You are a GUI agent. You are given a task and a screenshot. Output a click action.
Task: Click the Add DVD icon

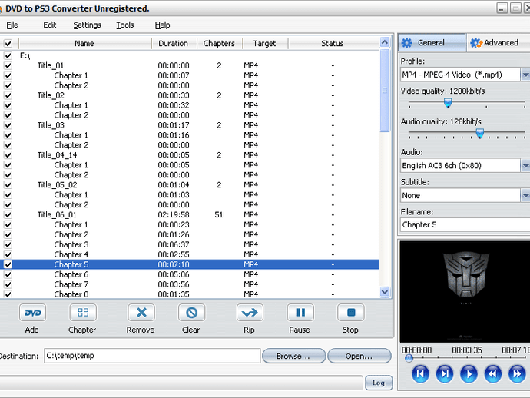pyautogui.click(x=32, y=313)
